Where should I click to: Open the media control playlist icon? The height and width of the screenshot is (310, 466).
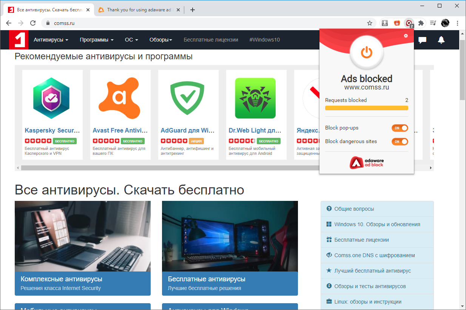pyautogui.click(x=433, y=23)
